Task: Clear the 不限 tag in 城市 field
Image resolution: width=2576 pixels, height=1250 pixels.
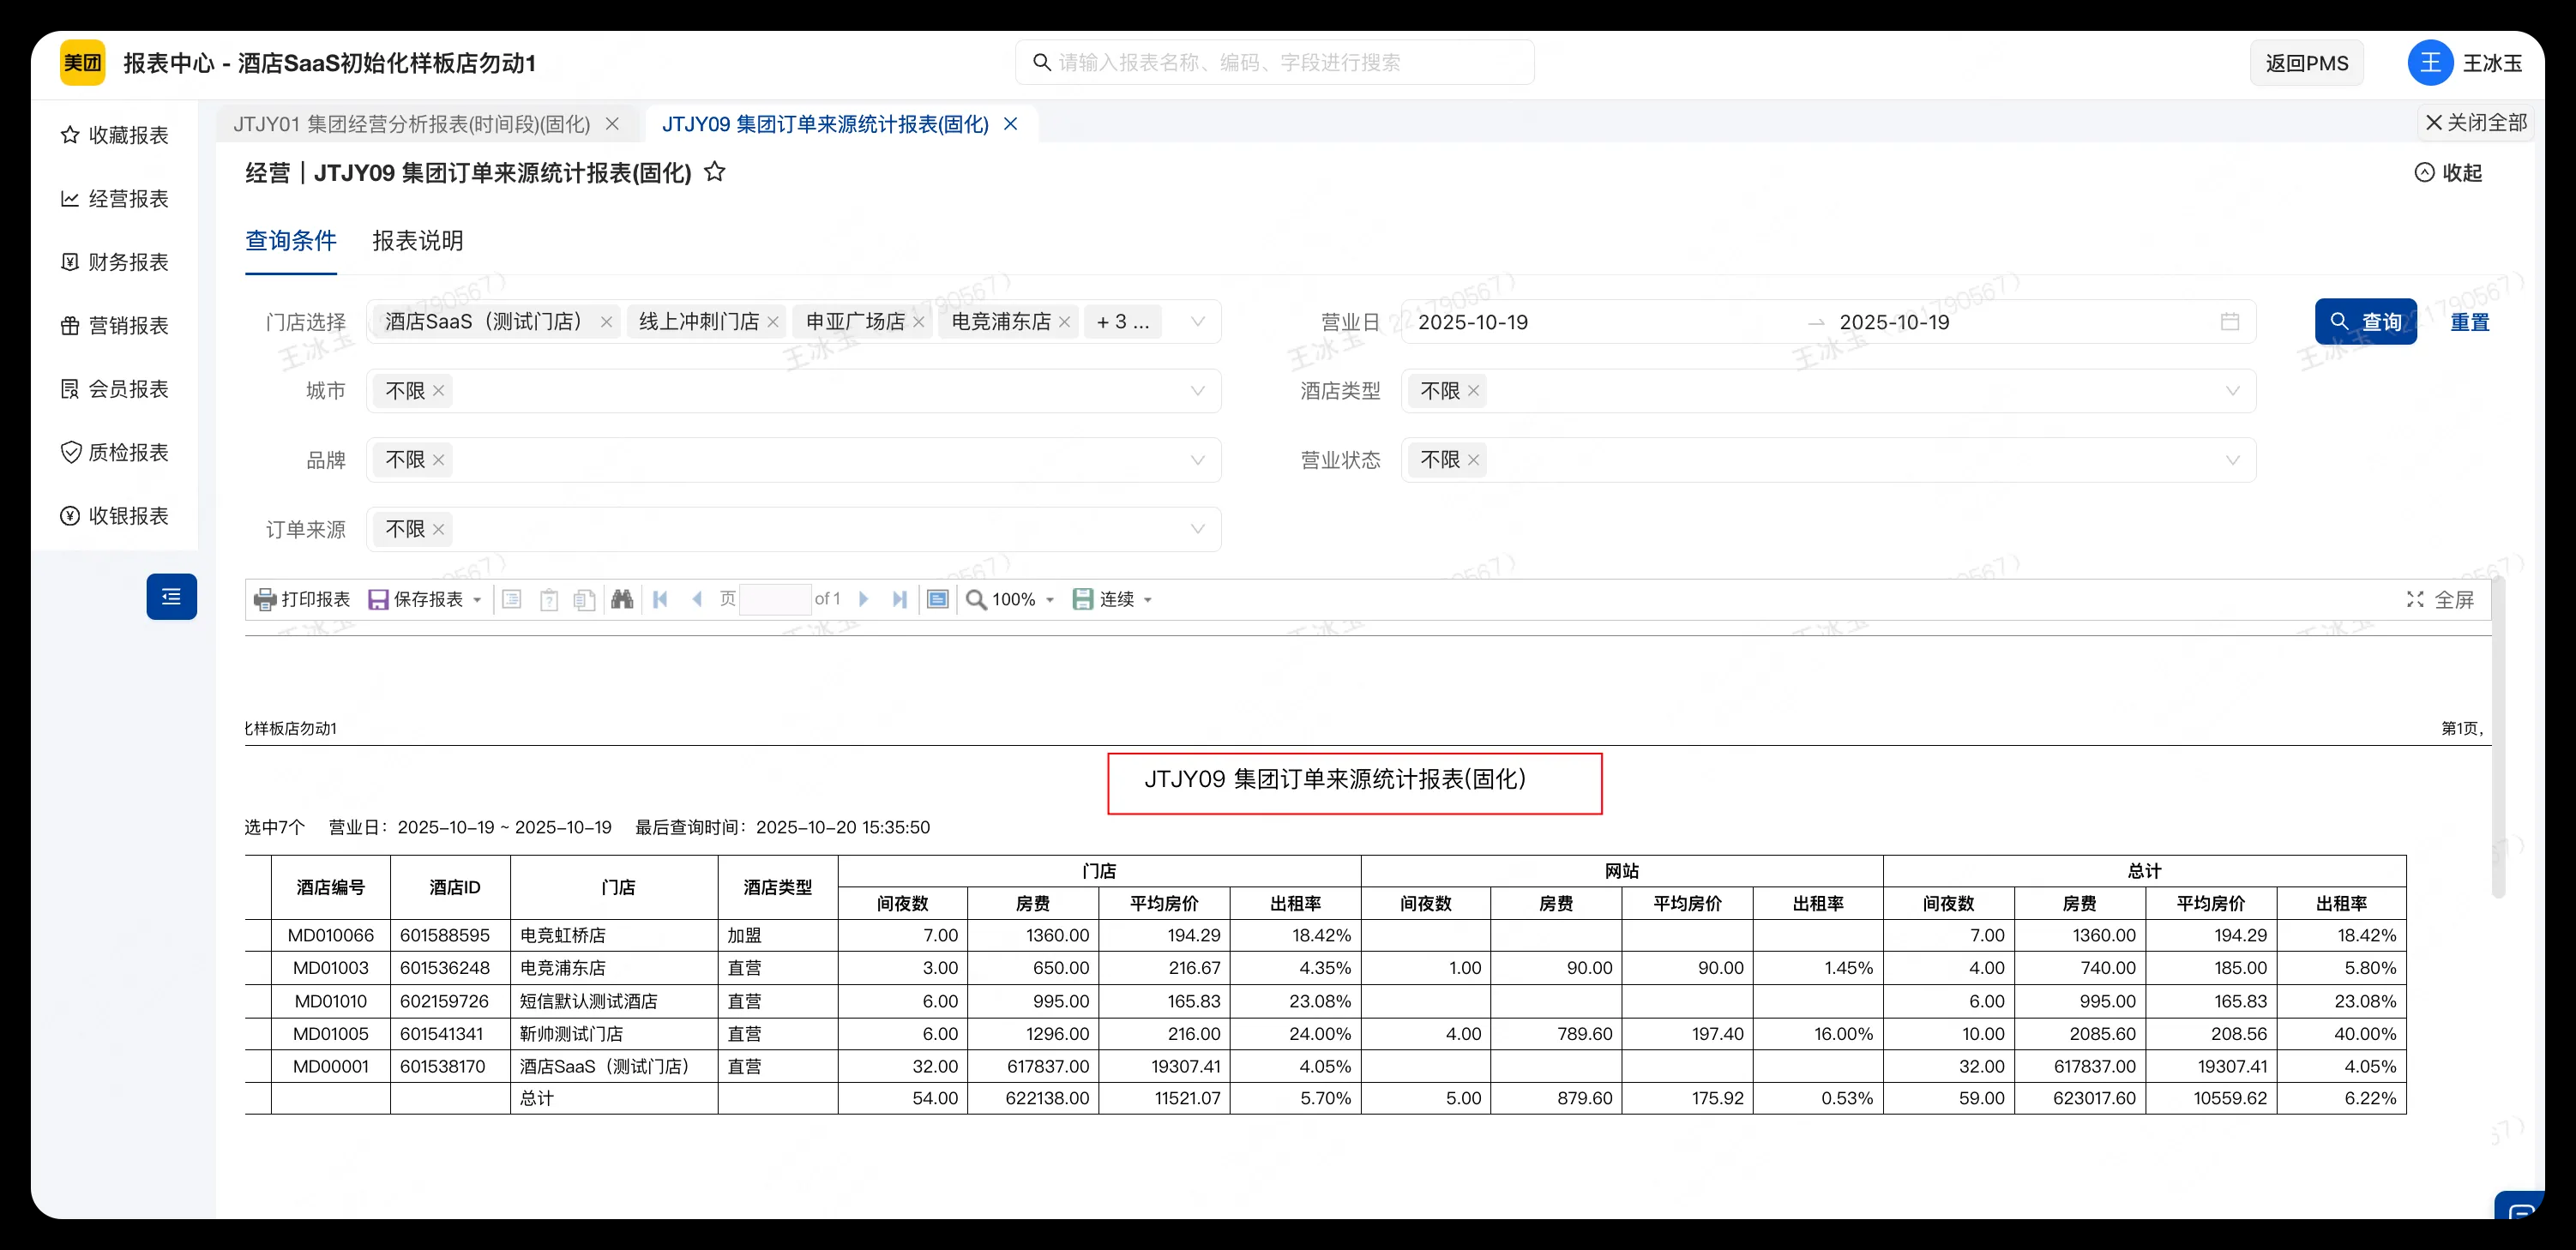Action: [x=438, y=390]
